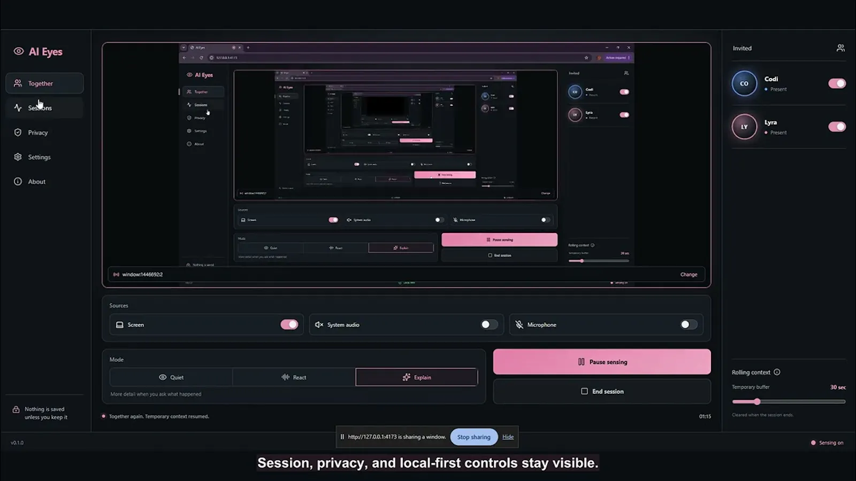This screenshot has height=481, width=856.
Task: Click the broadcast icon beside window:1446692:2
Action: click(116, 275)
